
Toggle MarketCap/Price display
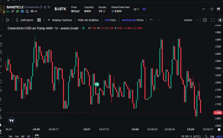[133, 20]
